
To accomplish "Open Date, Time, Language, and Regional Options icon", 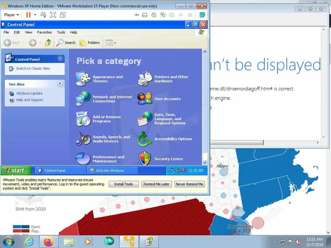I will pyautogui.click(x=145, y=119).
